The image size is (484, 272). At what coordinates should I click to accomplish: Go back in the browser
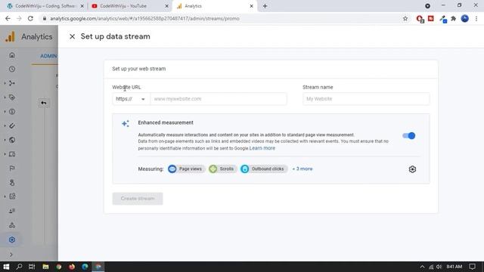[x=8, y=18]
